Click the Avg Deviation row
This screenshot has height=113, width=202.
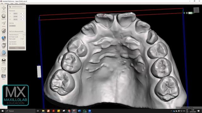tap(17, 42)
